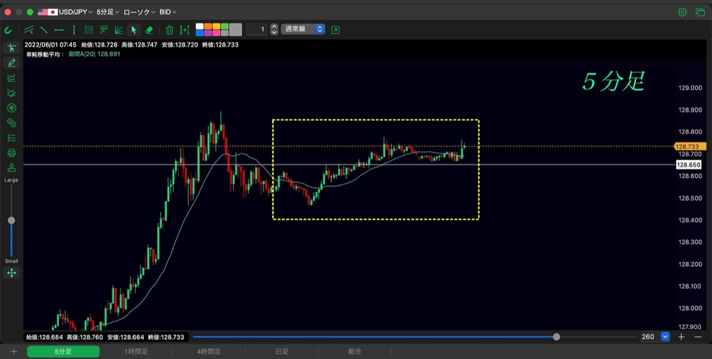This screenshot has height=359, width=712.
Task: Select the horizontal line drawing tool
Action: tap(59, 30)
